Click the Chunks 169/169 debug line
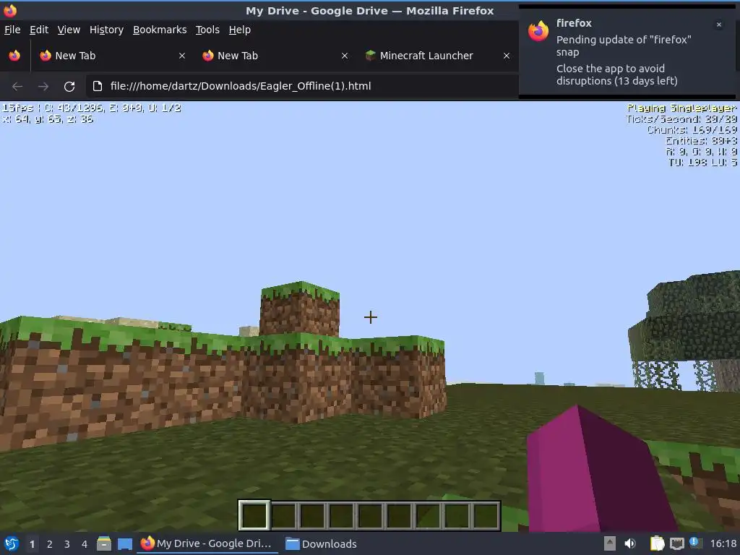This screenshot has width=740, height=555. (x=692, y=130)
